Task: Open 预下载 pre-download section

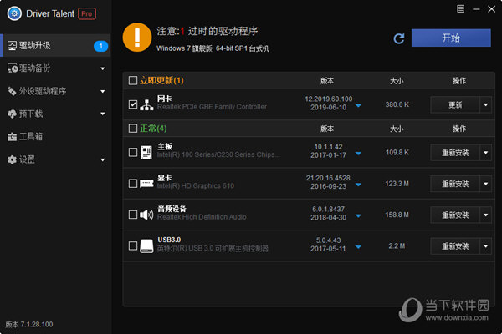Action: 55,114
